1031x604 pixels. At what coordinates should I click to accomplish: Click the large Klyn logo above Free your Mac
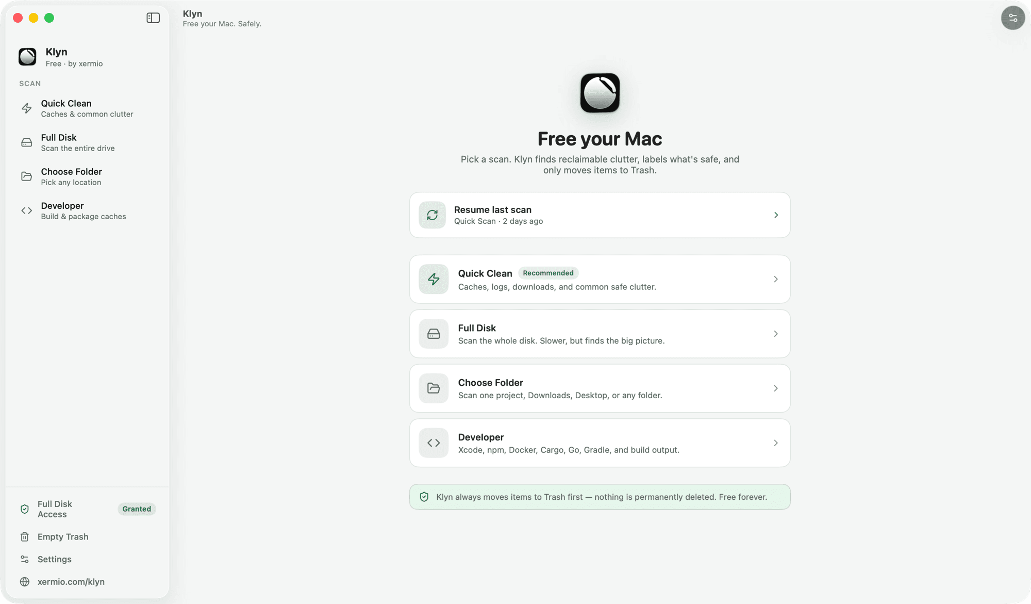pyautogui.click(x=600, y=93)
